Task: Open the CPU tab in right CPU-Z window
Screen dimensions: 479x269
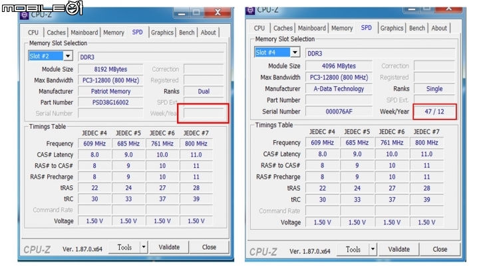Action: [x=259, y=28]
